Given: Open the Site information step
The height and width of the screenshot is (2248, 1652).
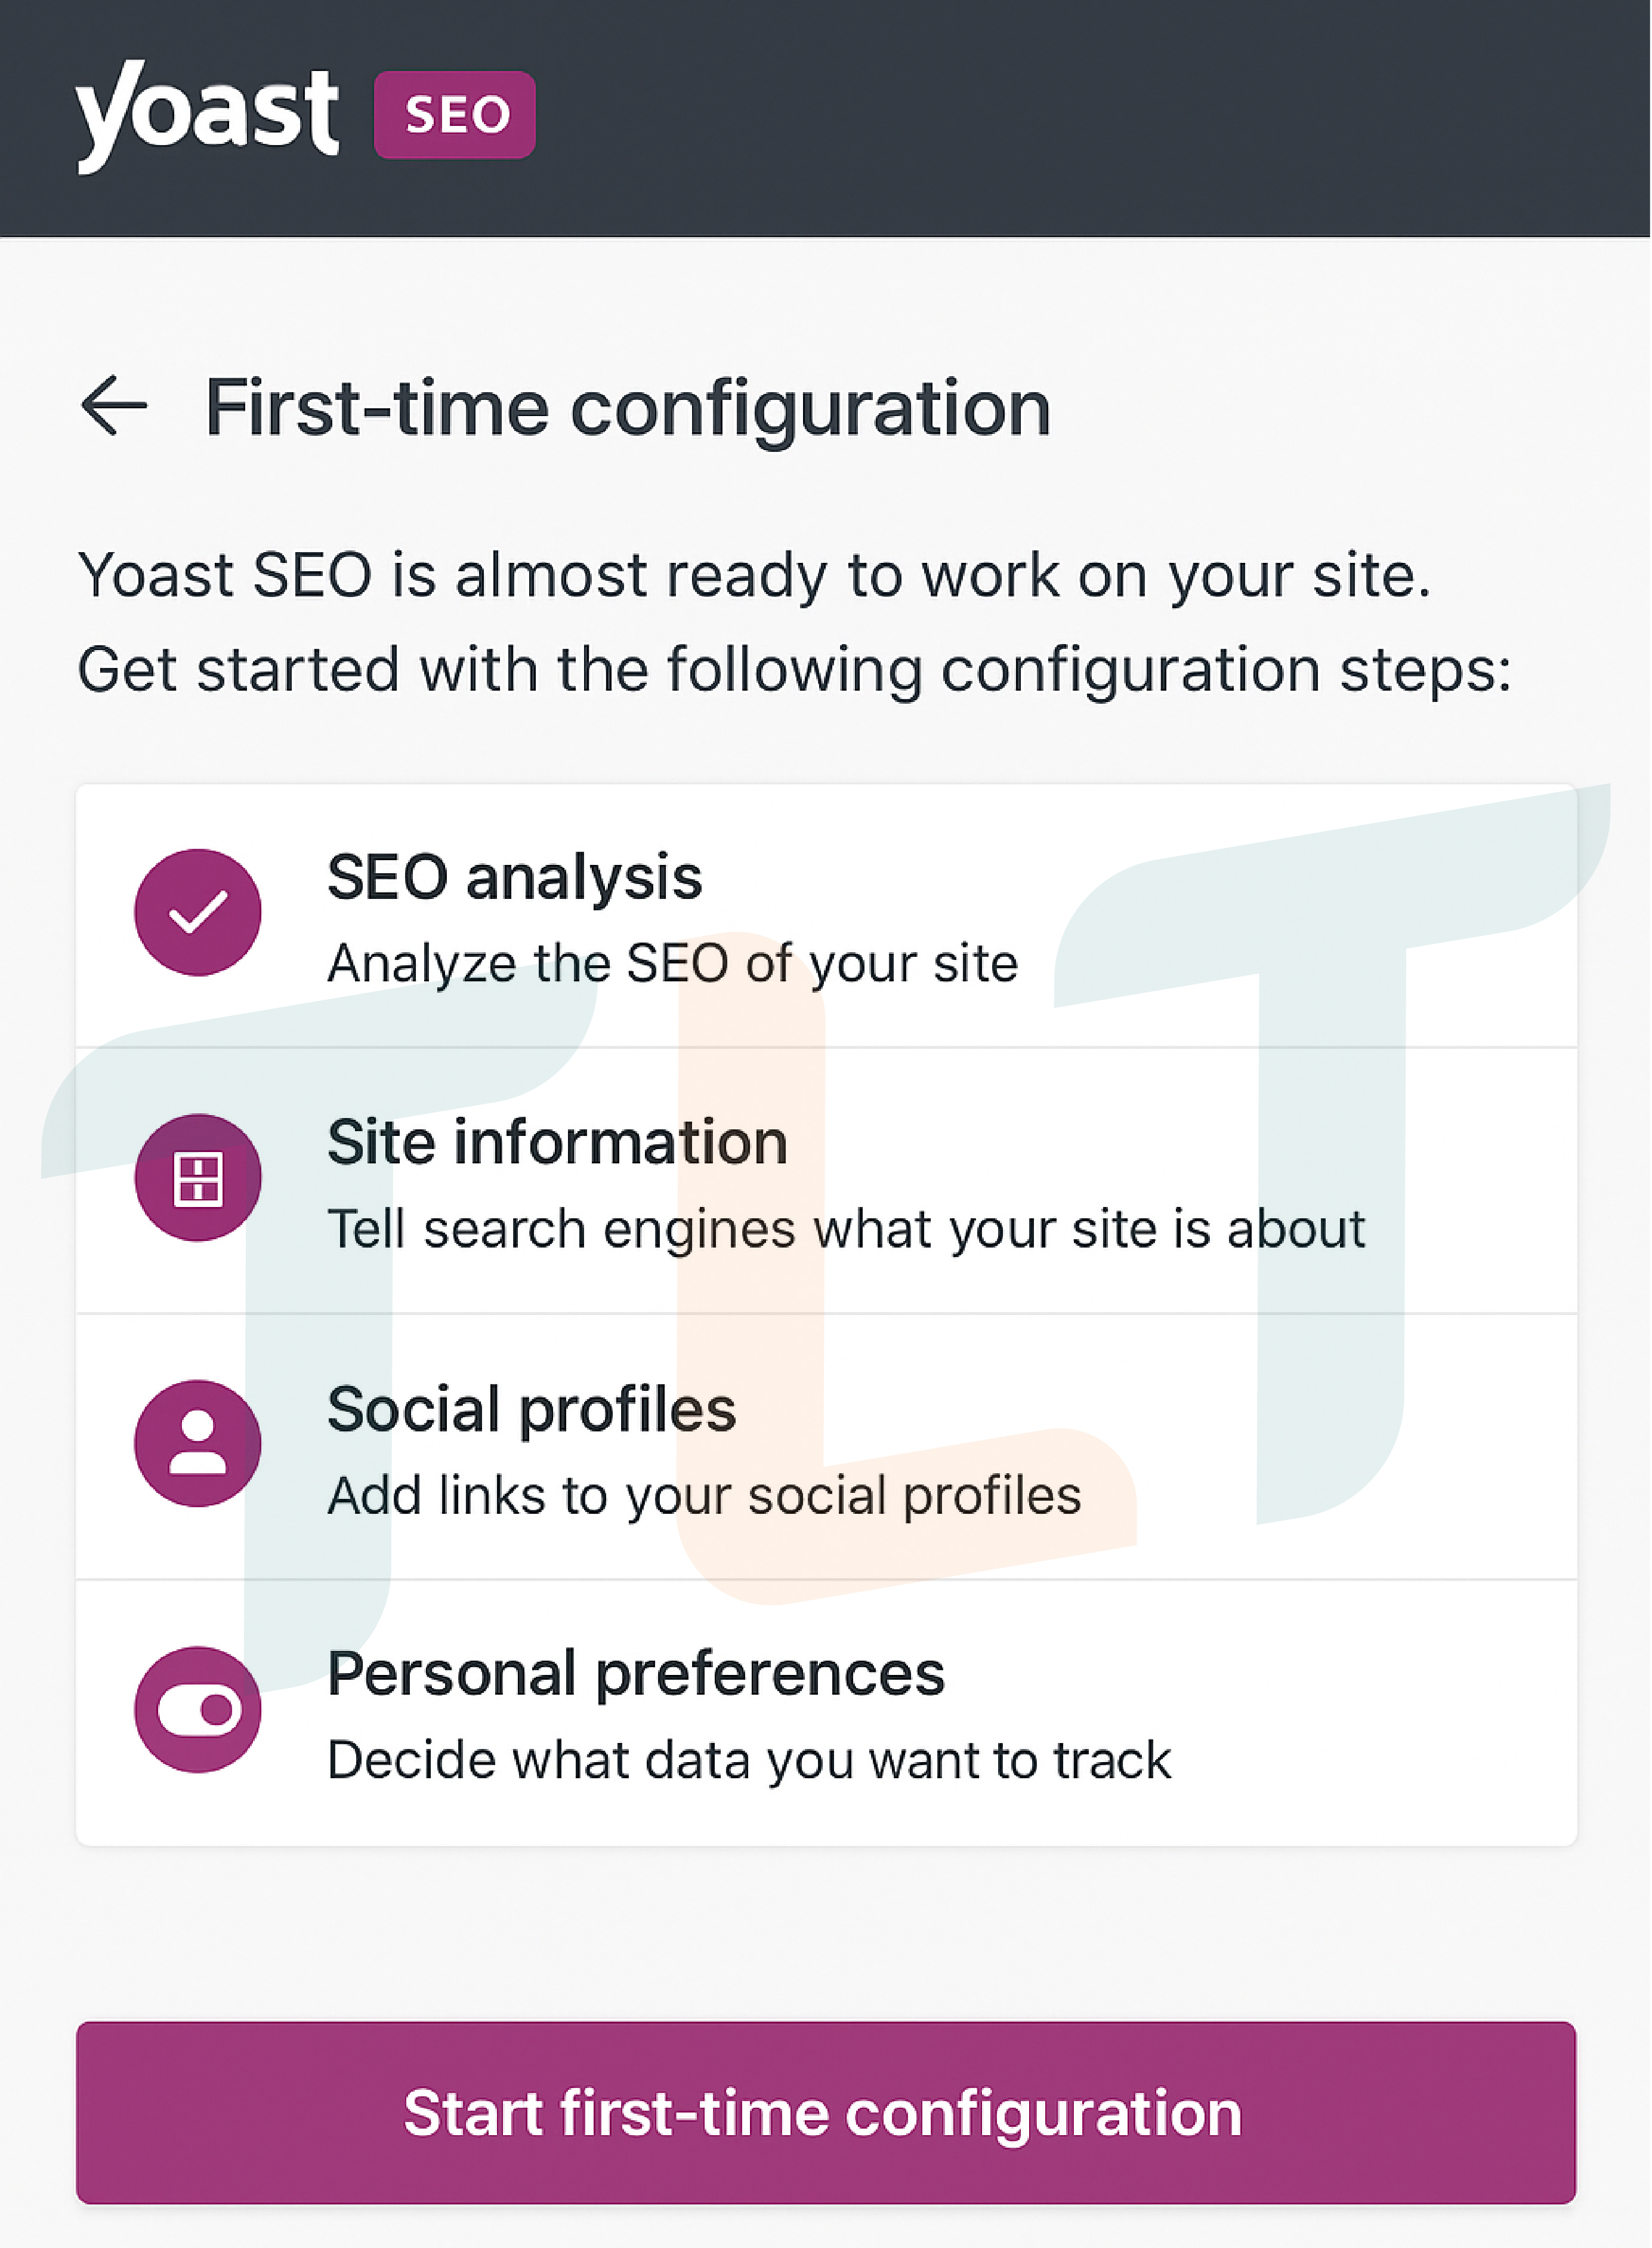Looking at the screenshot, I should click(827, 1181).
